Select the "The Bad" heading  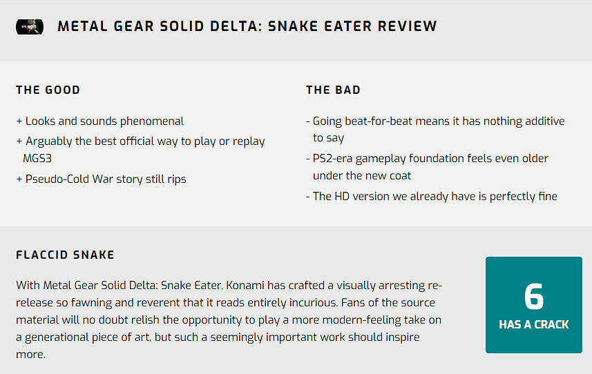[x=333, y=90]
